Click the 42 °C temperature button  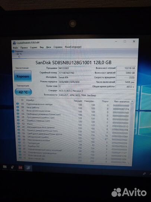tap(23, 92)
